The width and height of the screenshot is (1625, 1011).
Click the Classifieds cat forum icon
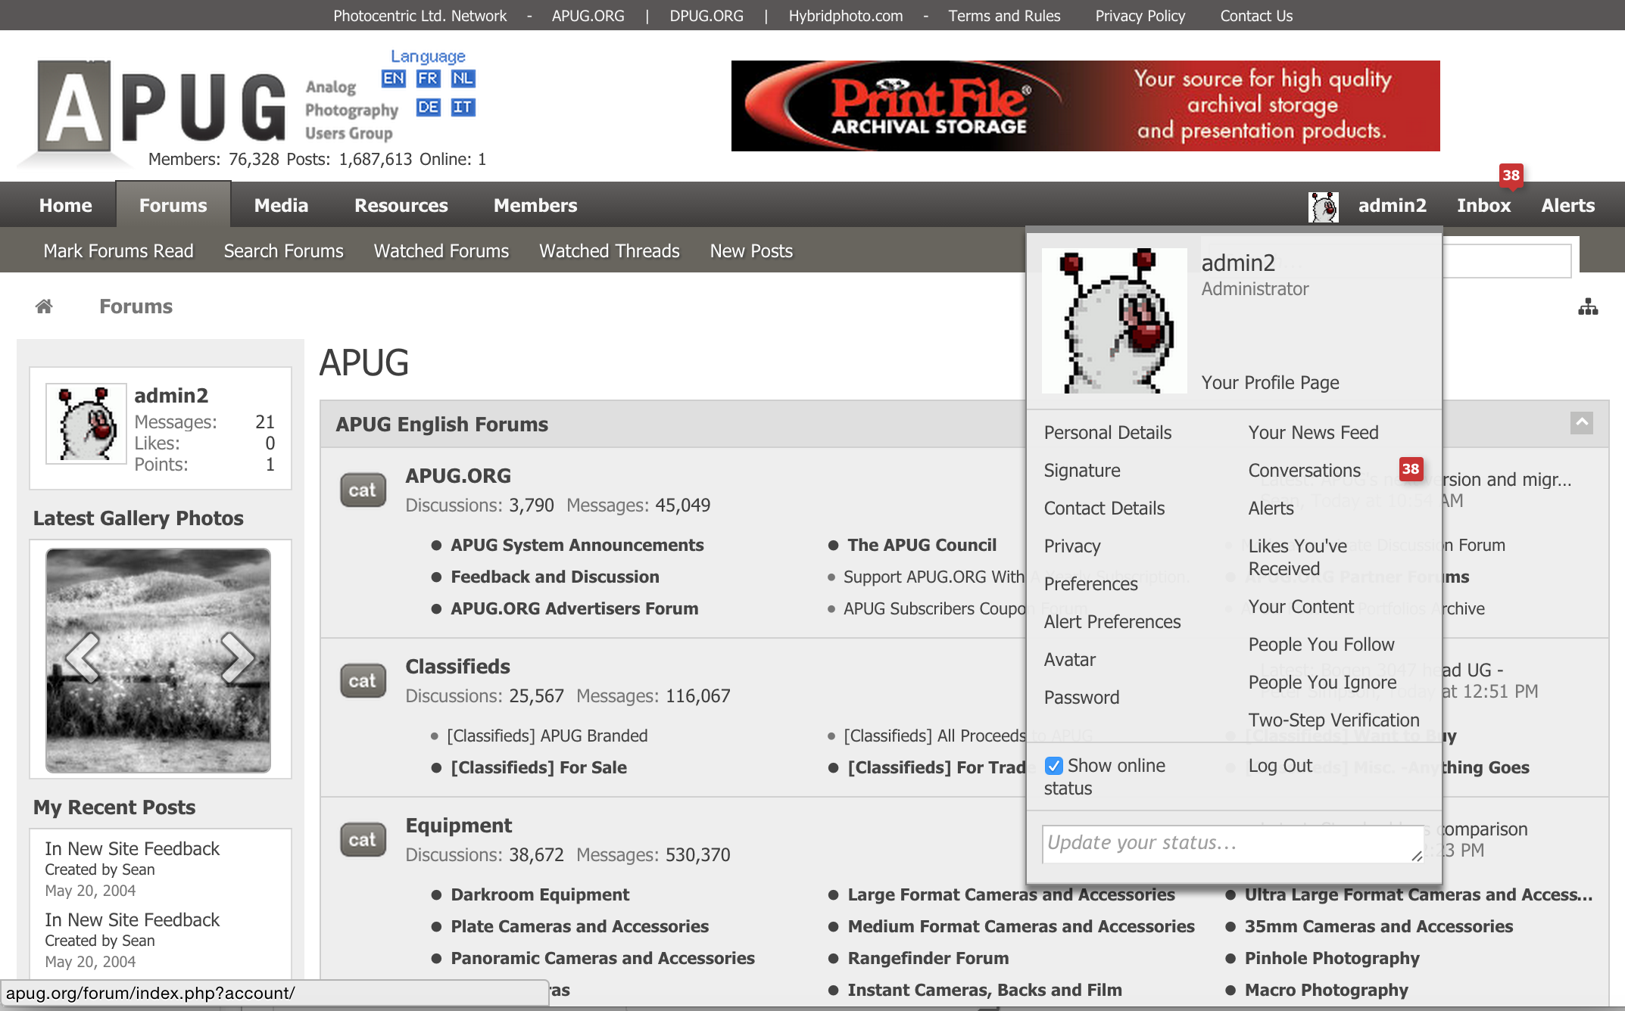click(363, 681)
